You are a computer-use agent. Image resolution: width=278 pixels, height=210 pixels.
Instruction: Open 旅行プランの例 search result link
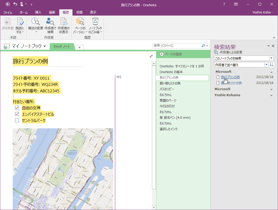pyautogui.click(x=230, y=77)
